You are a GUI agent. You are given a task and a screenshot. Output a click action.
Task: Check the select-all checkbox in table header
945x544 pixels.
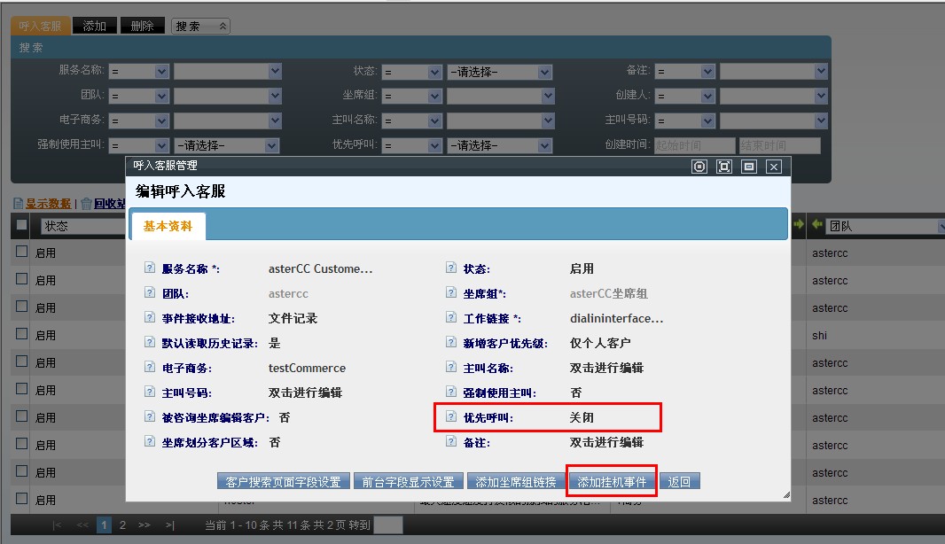22,226
